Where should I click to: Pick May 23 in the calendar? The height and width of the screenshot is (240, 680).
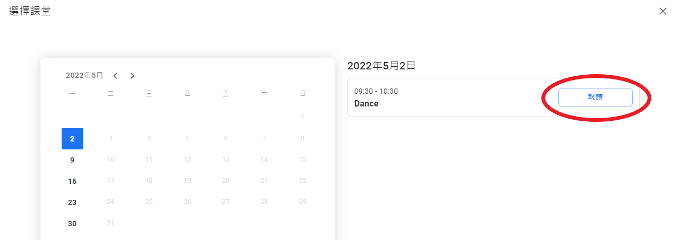(x=72, y=202)
